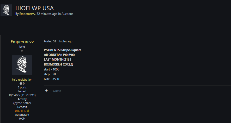Click the Autogarant label in user info
The width and height of the screenshot is (231, 123).
tap(22, 115)
